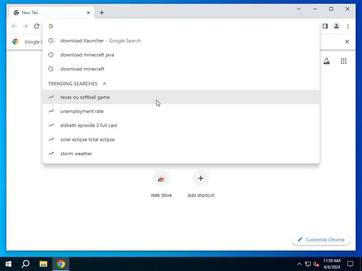
Task: Open the Search Labs flask icon
Action: (x=326, y=61)
